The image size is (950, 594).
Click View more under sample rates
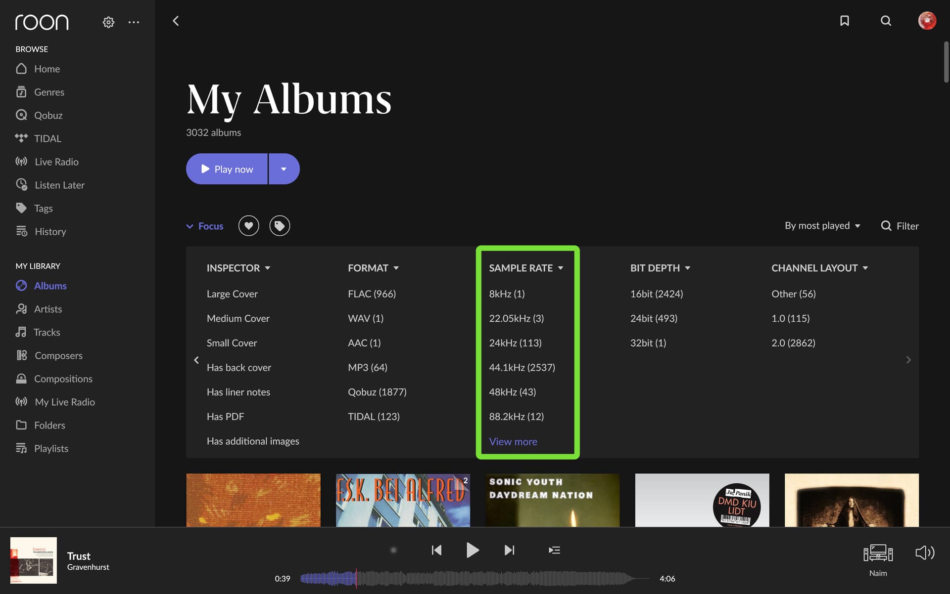tap(513, 441)
